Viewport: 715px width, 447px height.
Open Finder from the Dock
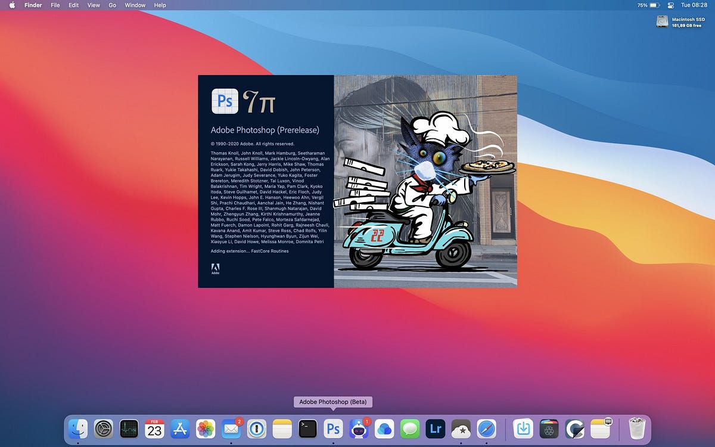coord(78,429)
